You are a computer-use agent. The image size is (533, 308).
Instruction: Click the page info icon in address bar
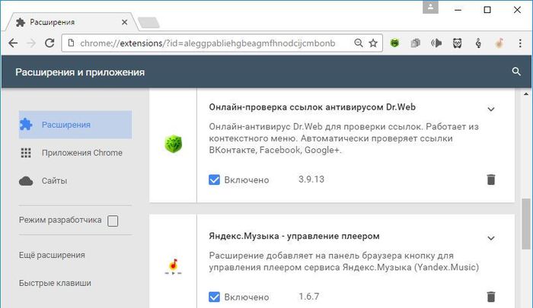click(x=71, y=43)
